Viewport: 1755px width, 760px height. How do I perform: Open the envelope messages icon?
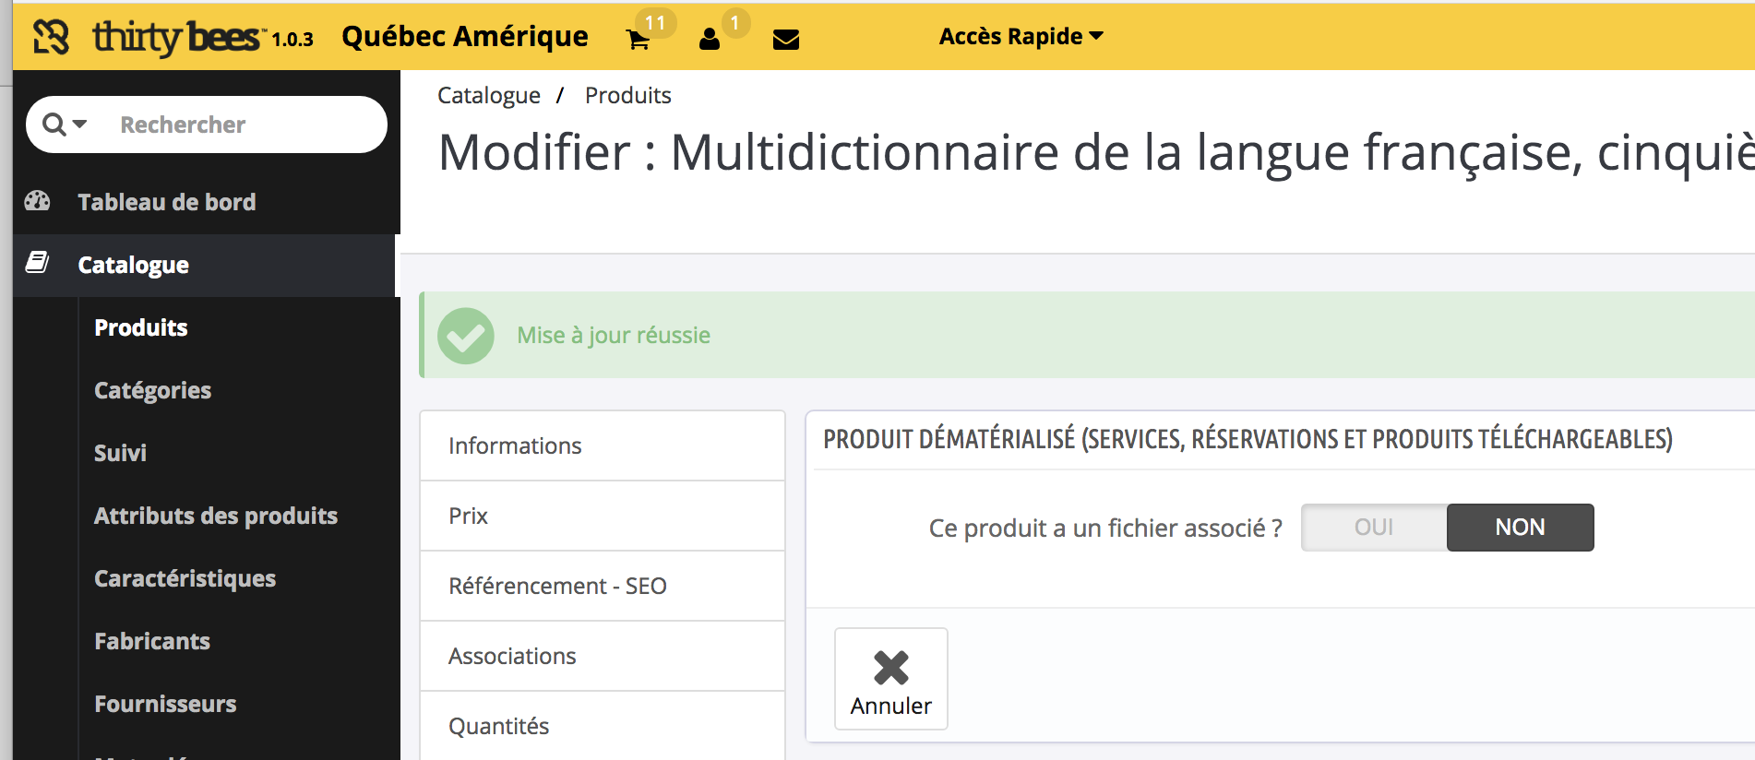coord(785,39)
